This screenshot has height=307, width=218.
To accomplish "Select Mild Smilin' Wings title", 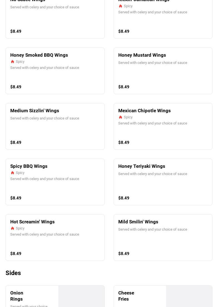I will pos(138,222).
